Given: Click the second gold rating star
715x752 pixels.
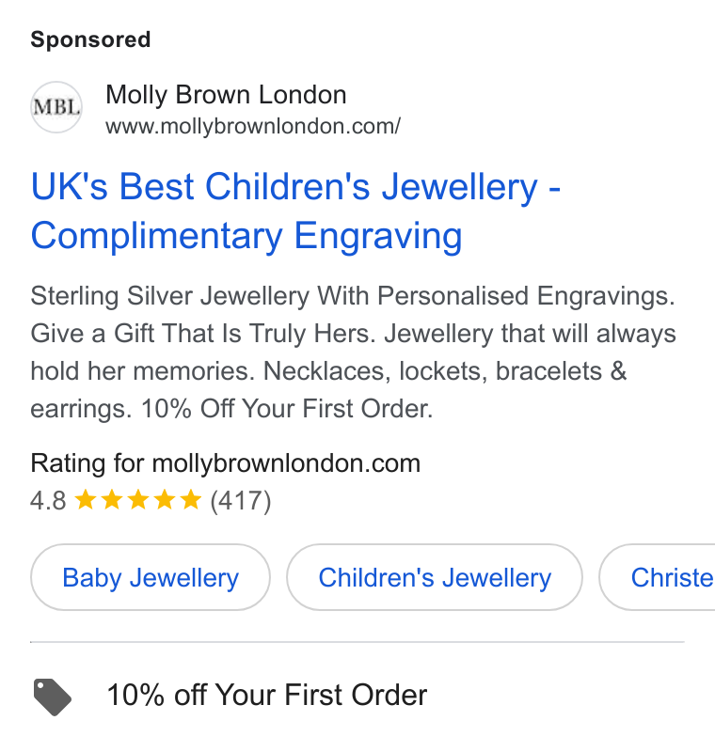Looking at the screenshot, I should pyautogui.click(x=112, y=499).
